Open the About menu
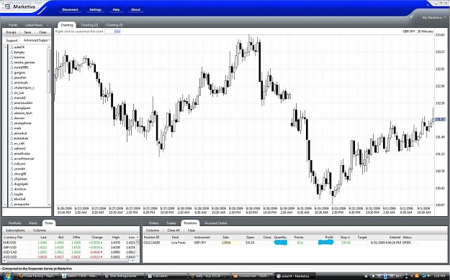The image size is (450, 280). (x=135, y=10)
